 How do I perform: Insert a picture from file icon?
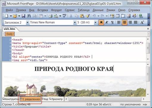click(129, 16)
